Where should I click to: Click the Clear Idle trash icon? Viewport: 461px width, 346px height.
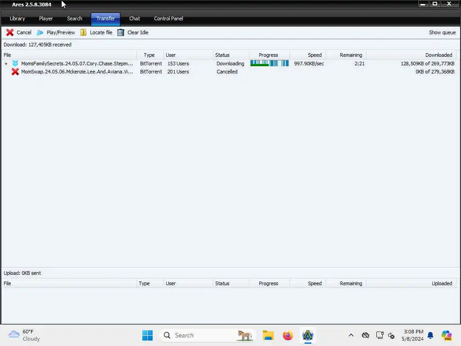coord(121,32)
